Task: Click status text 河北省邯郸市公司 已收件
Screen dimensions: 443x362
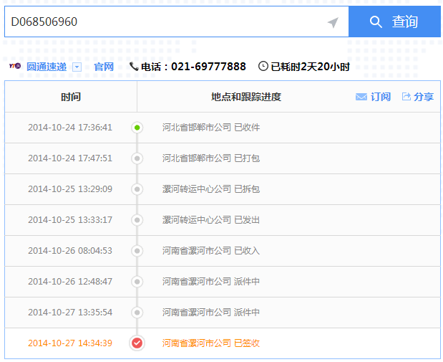Action: (x=211, y=128)
